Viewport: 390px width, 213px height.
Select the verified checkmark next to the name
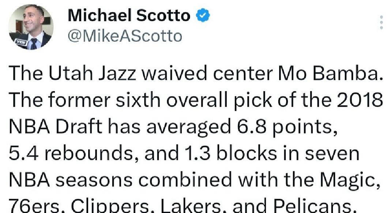tap(203, 15)
